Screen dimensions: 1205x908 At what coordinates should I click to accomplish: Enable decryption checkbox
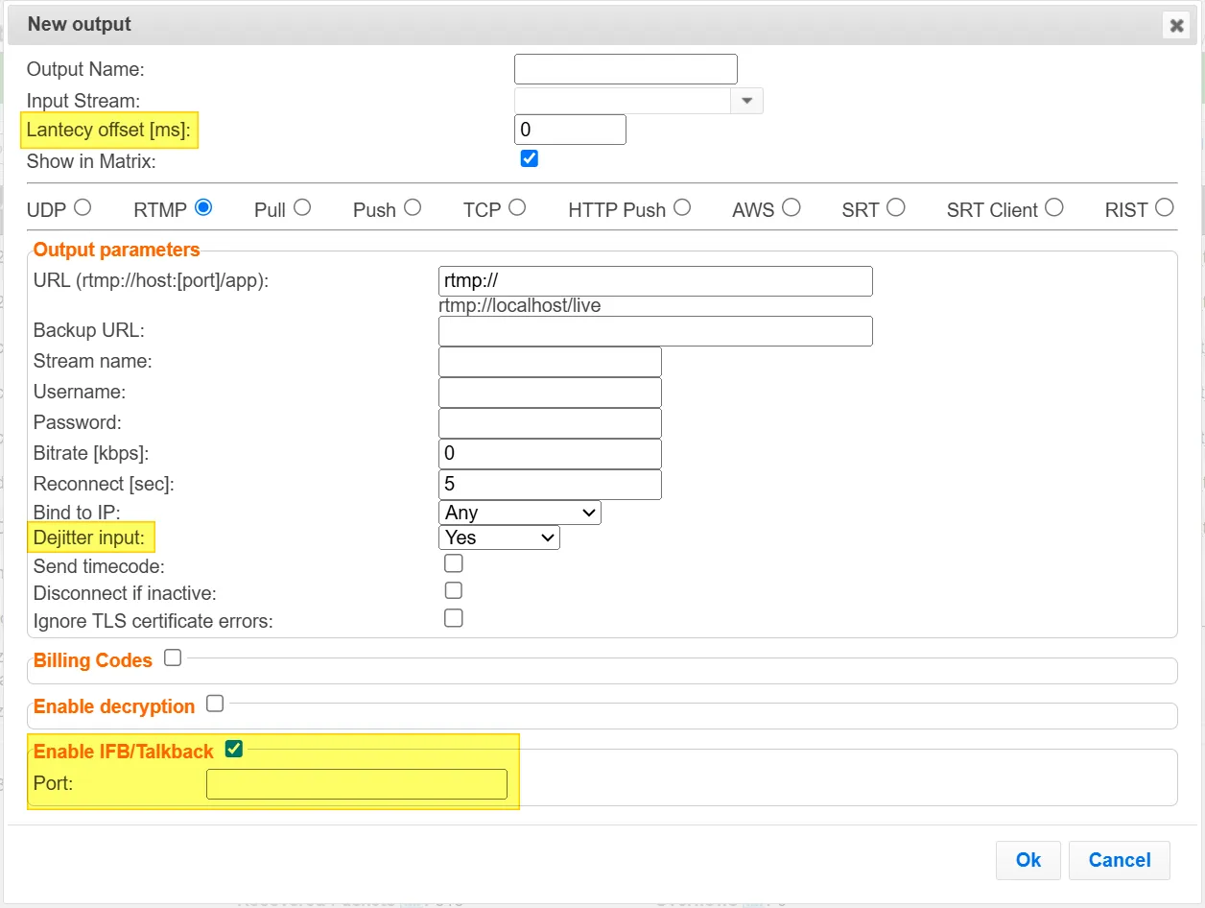pos(215,704)
